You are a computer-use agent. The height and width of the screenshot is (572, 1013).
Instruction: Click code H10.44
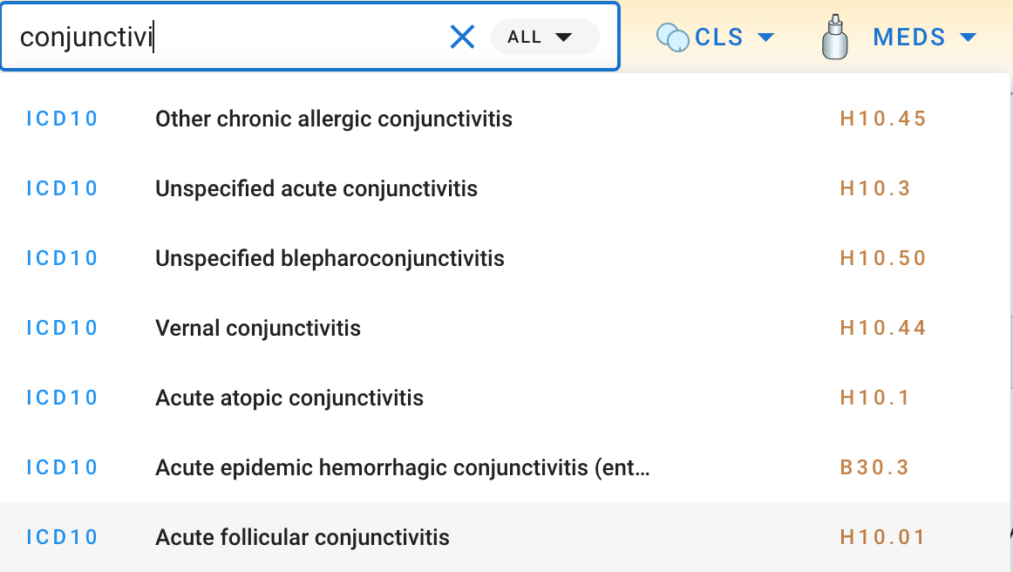point(883,329)
